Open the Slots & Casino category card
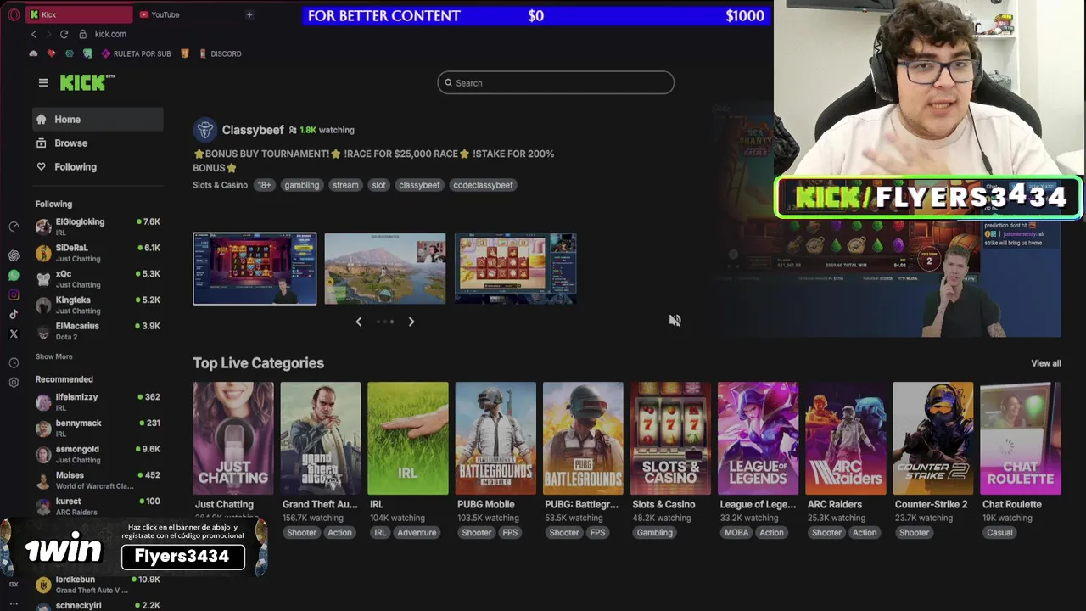Viewport: 1086px width, 611px height. coord(670,438)
